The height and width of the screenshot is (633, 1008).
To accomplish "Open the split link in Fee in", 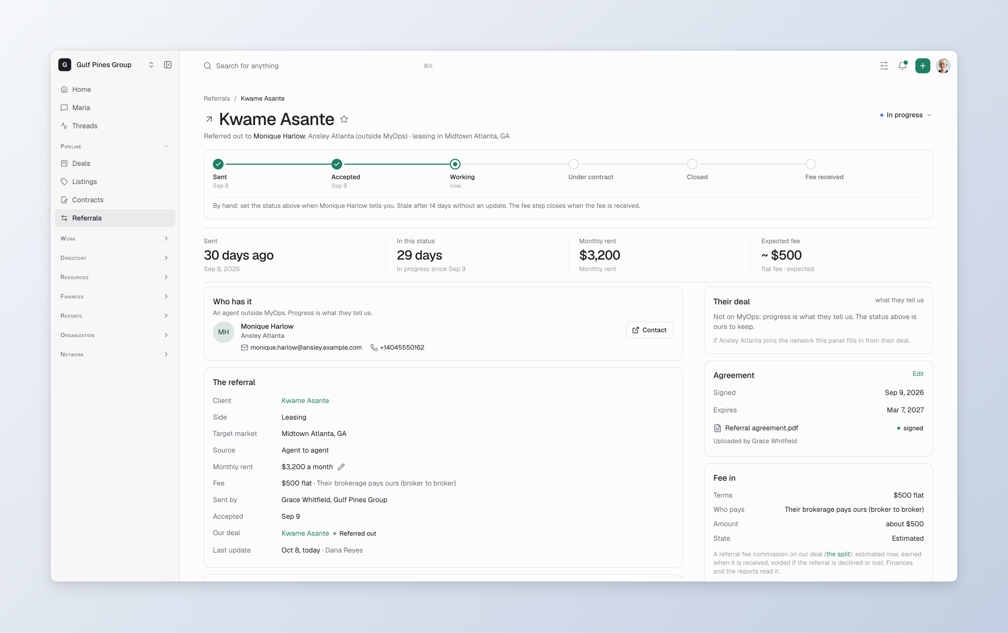I will click(838, 554).
